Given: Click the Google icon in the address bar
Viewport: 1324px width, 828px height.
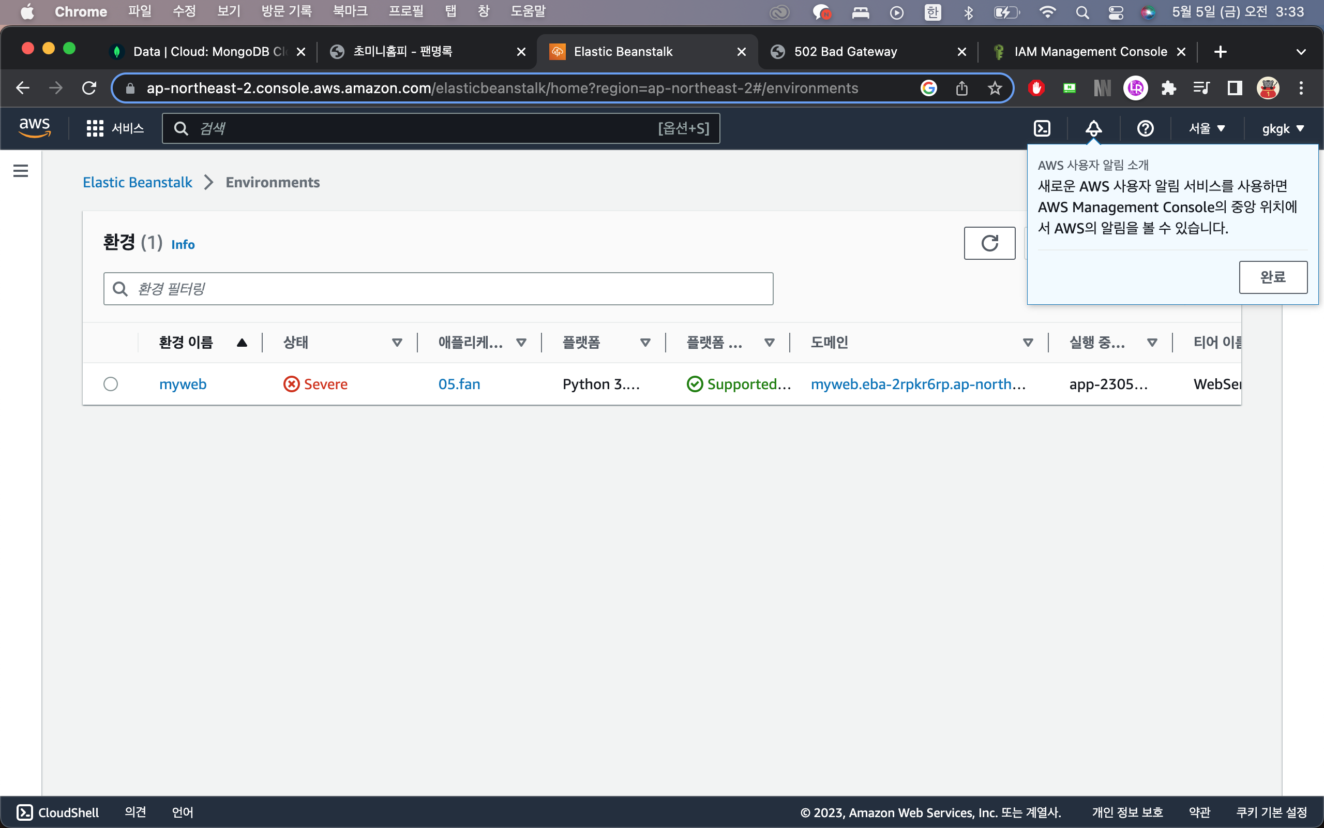Looking at the screenshot, I should click(928, 87).
